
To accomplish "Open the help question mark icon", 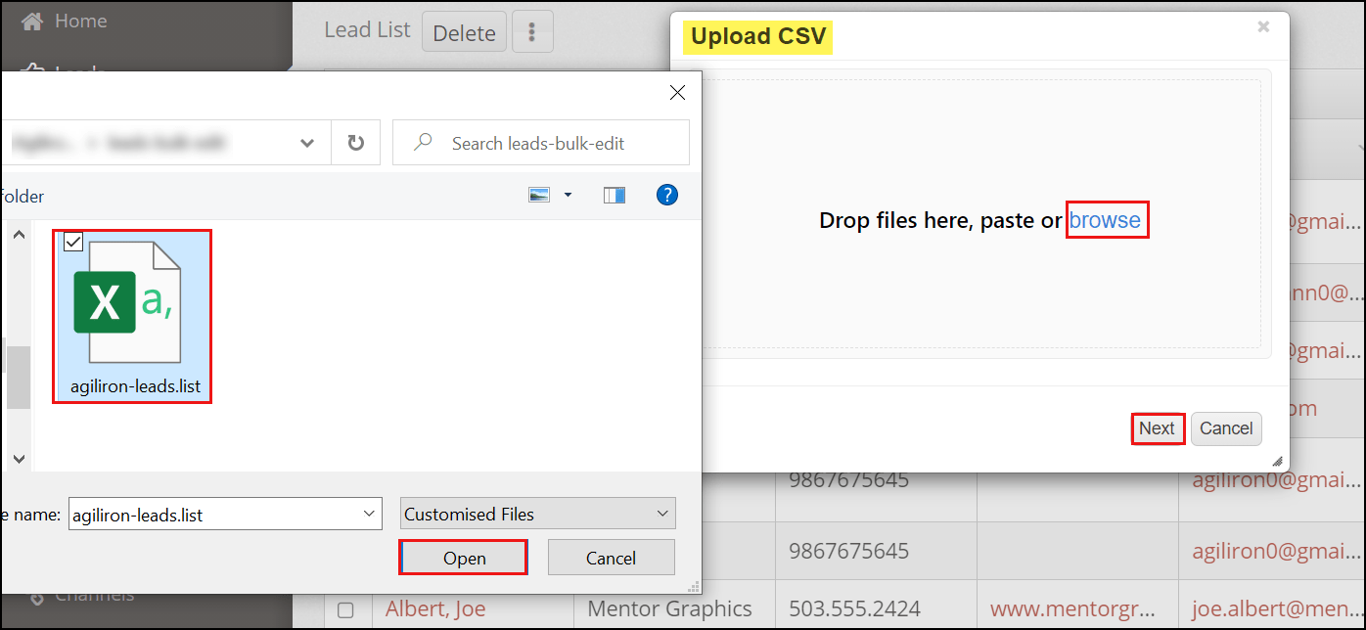I will [x=667, y=195].
